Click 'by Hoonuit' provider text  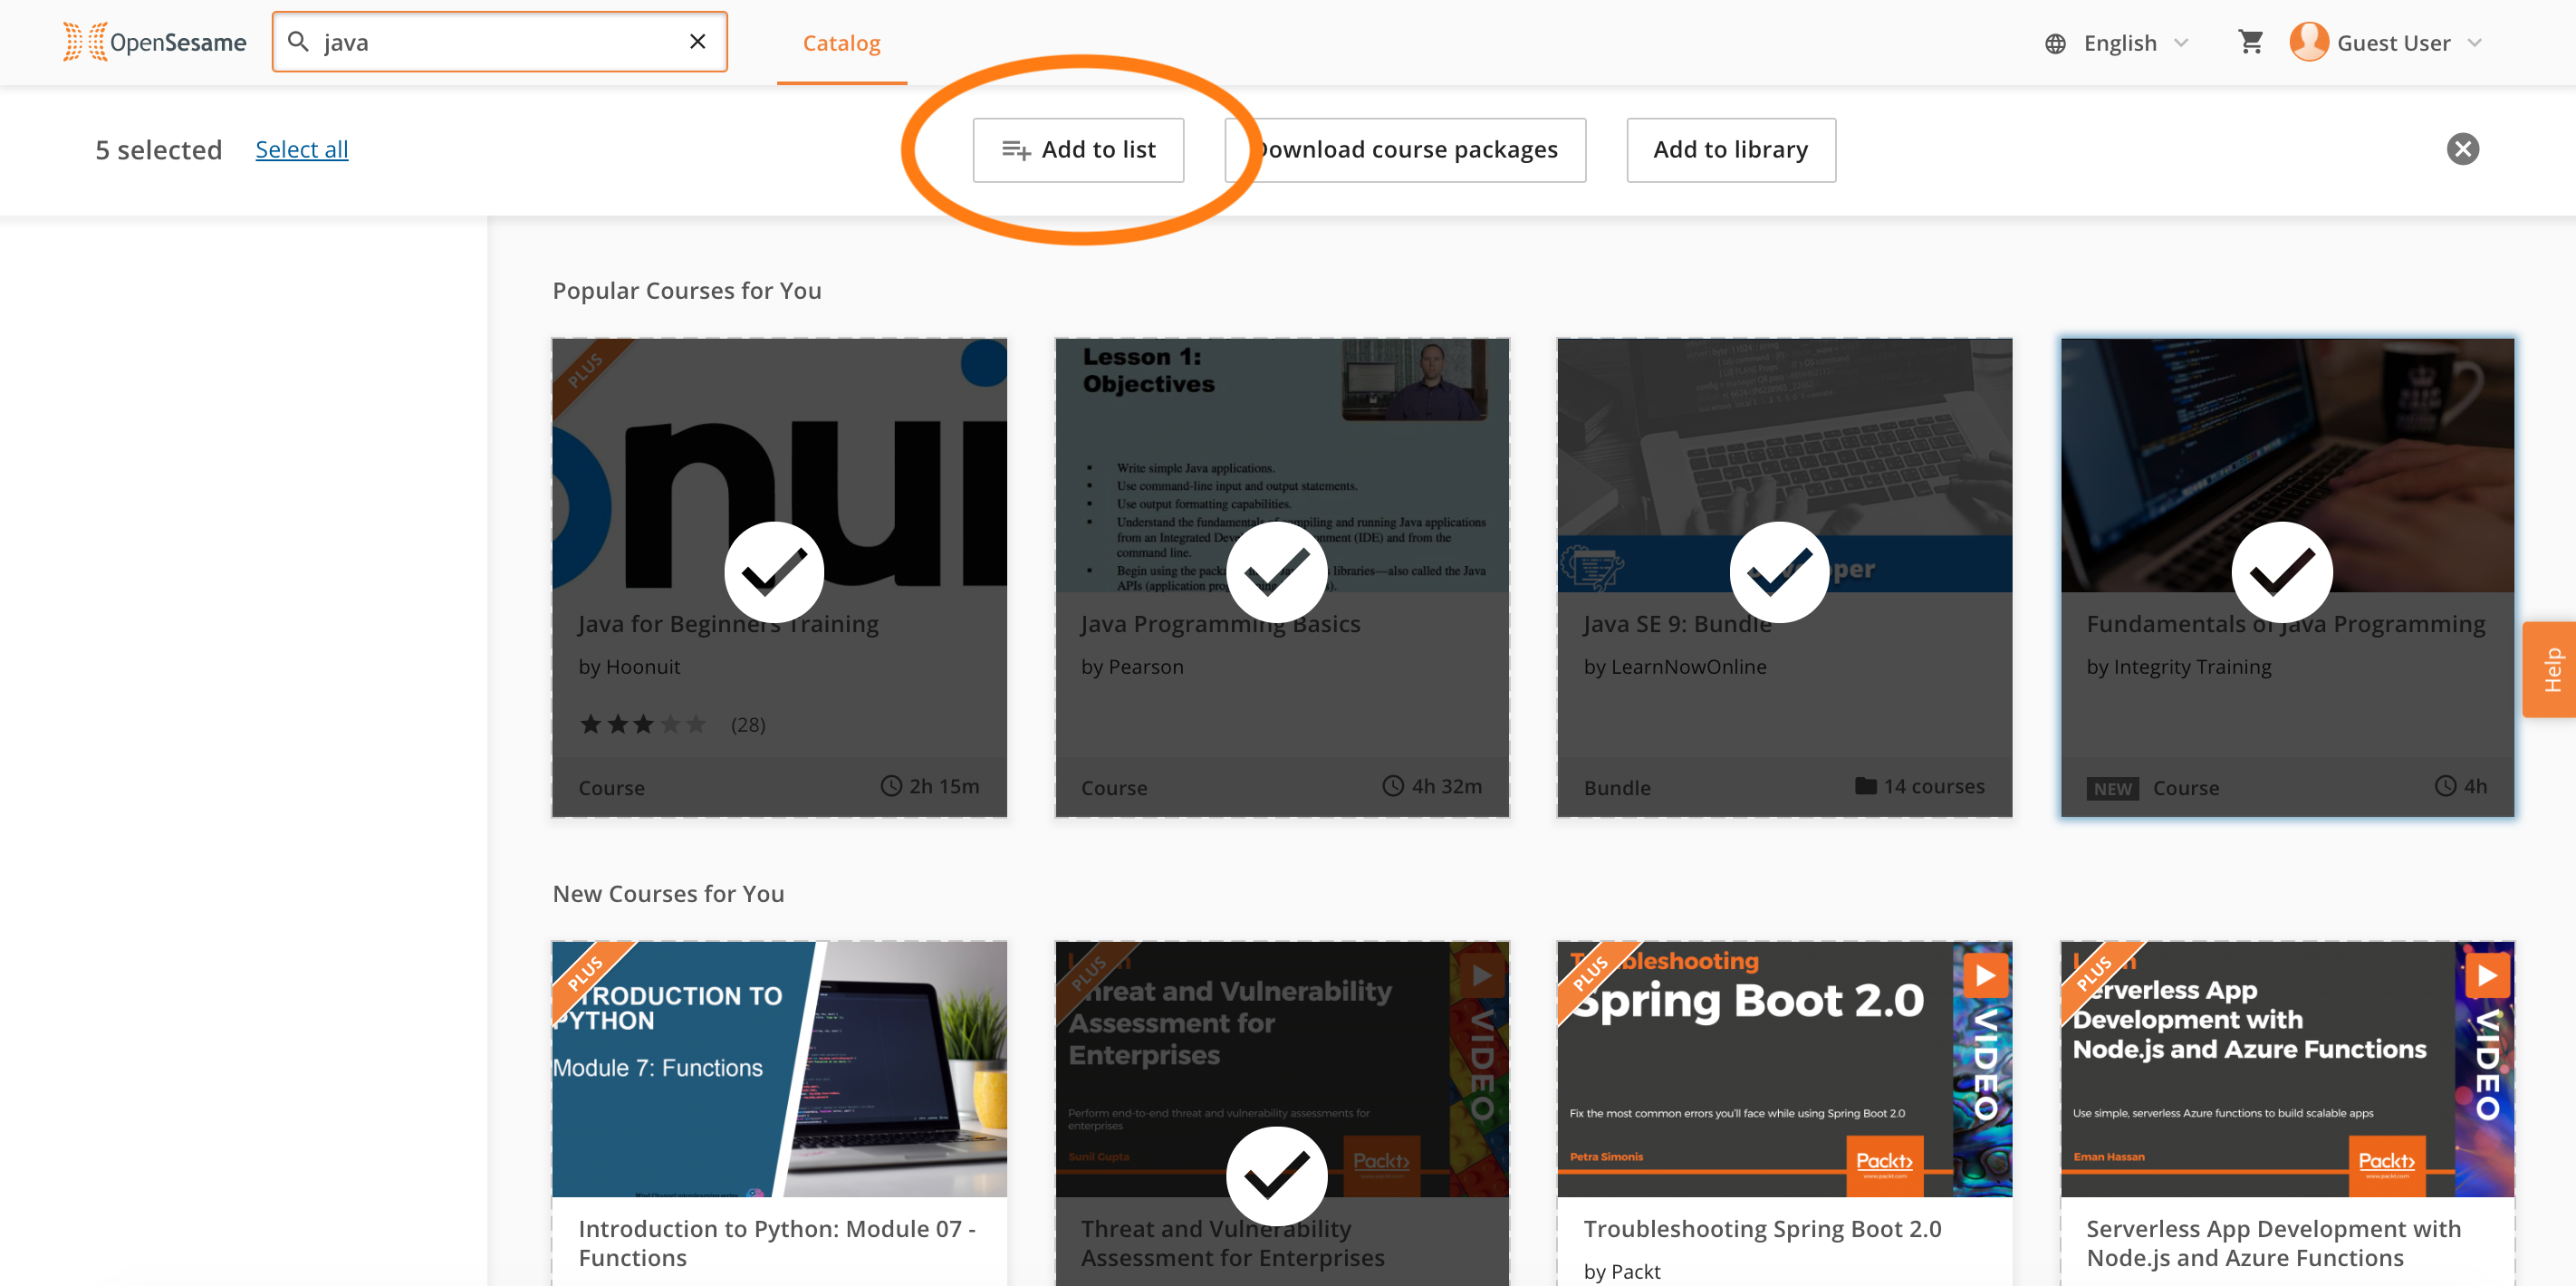tap(629, 667)
